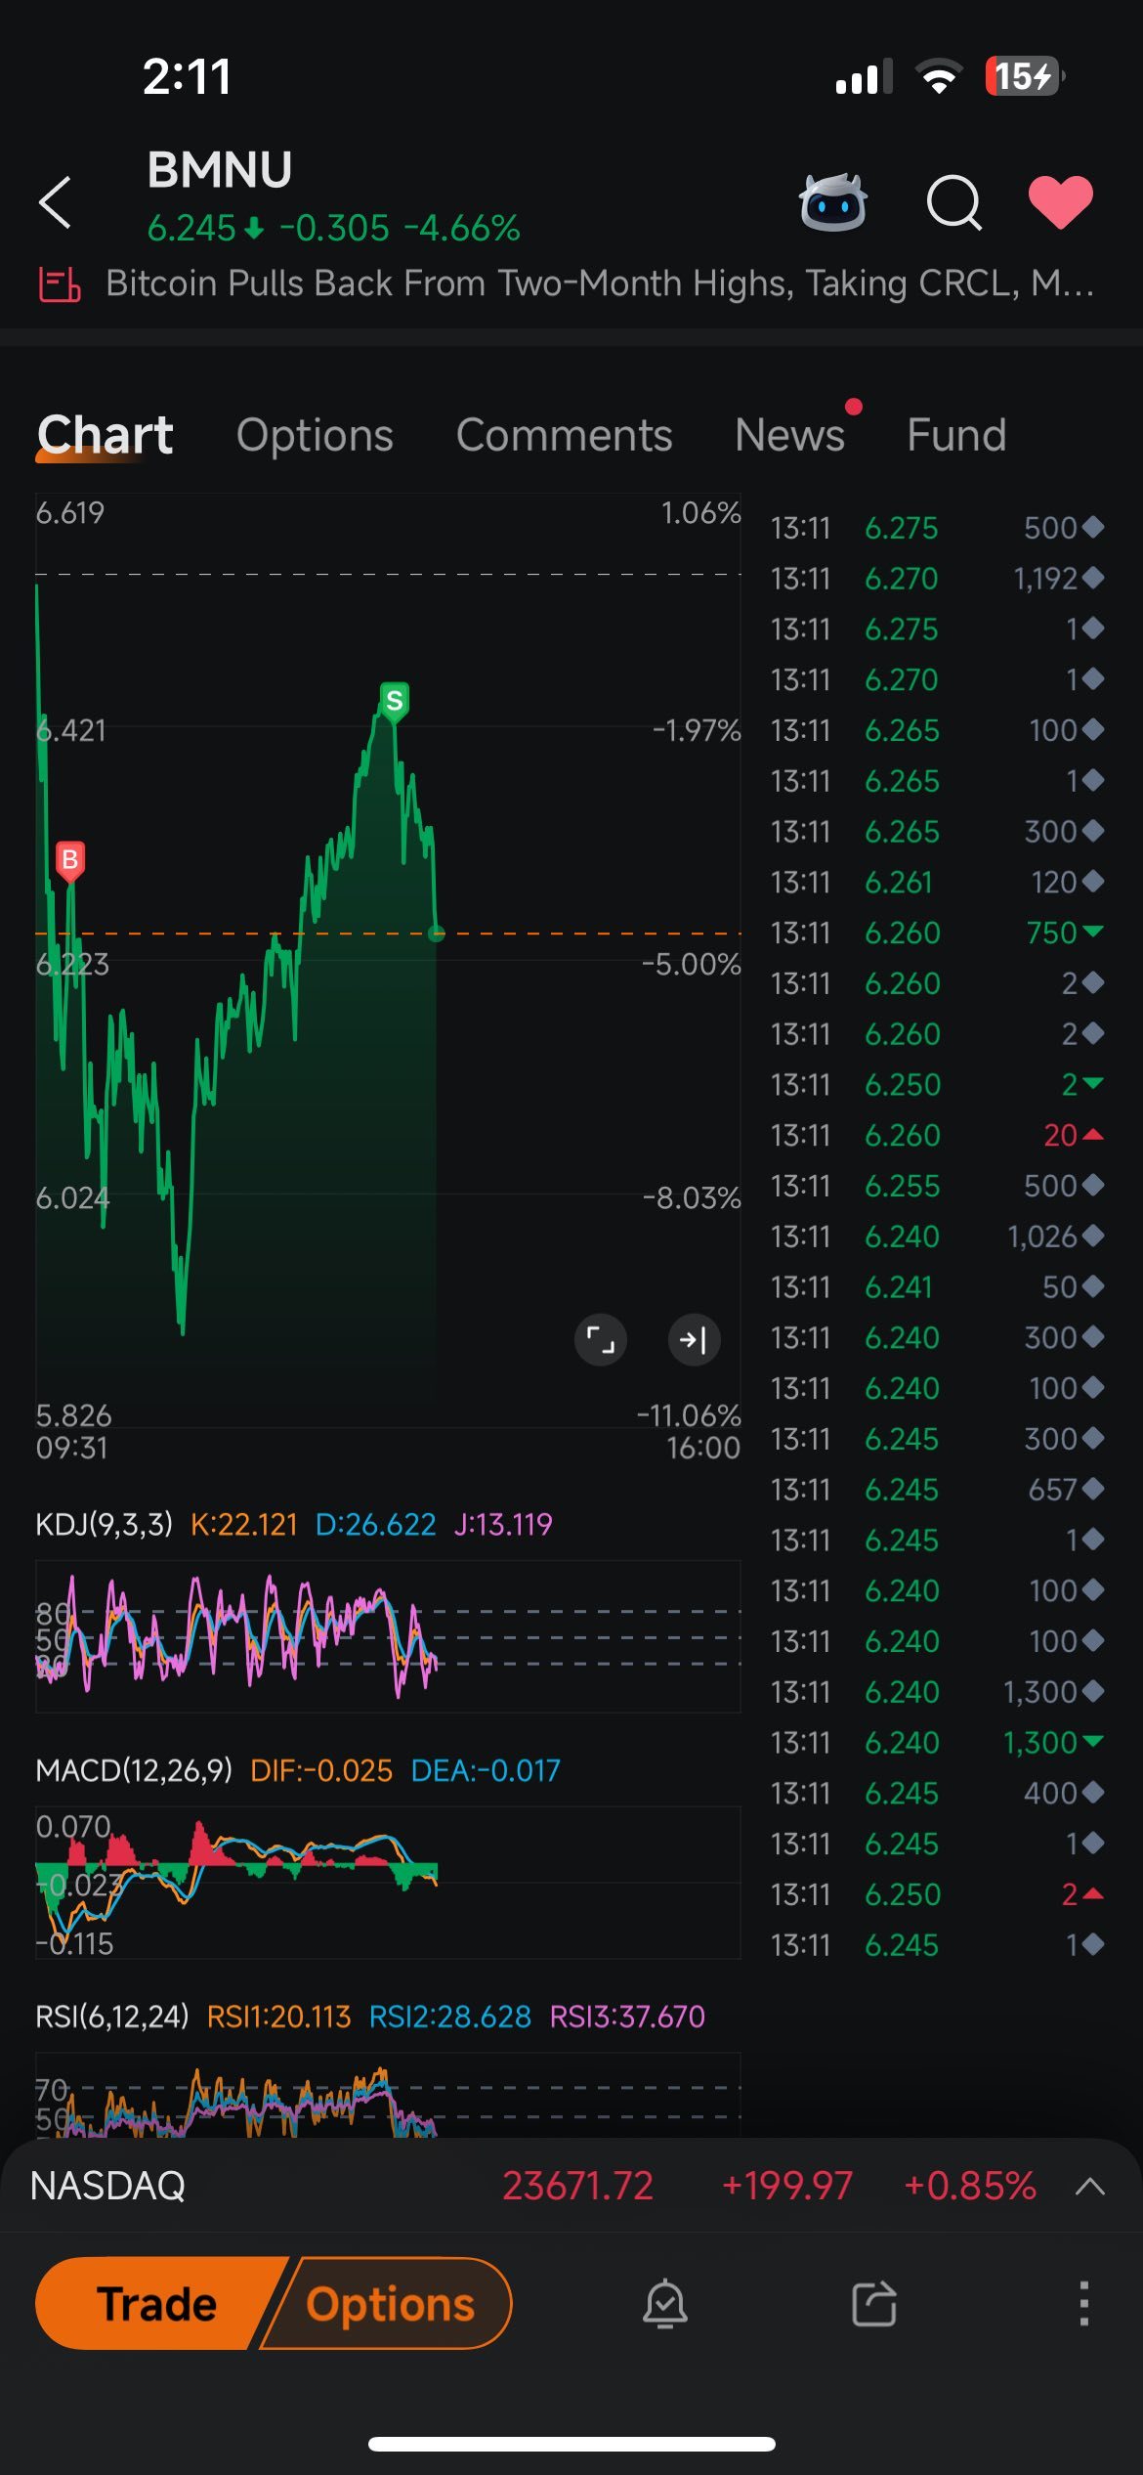
Task: Open the search magnifier icon
Action: (953, 202)
